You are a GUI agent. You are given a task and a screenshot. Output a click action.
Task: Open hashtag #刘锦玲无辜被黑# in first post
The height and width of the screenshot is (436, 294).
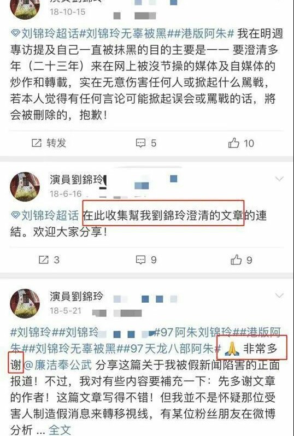(x=126, y=34)
